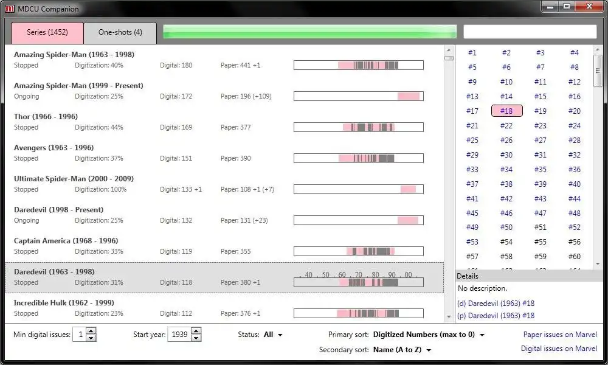The height and width of the screenshot is (365, 608).
Task: Open the (p) Daredevil (1963) #18 link
Action: [496, 316]
